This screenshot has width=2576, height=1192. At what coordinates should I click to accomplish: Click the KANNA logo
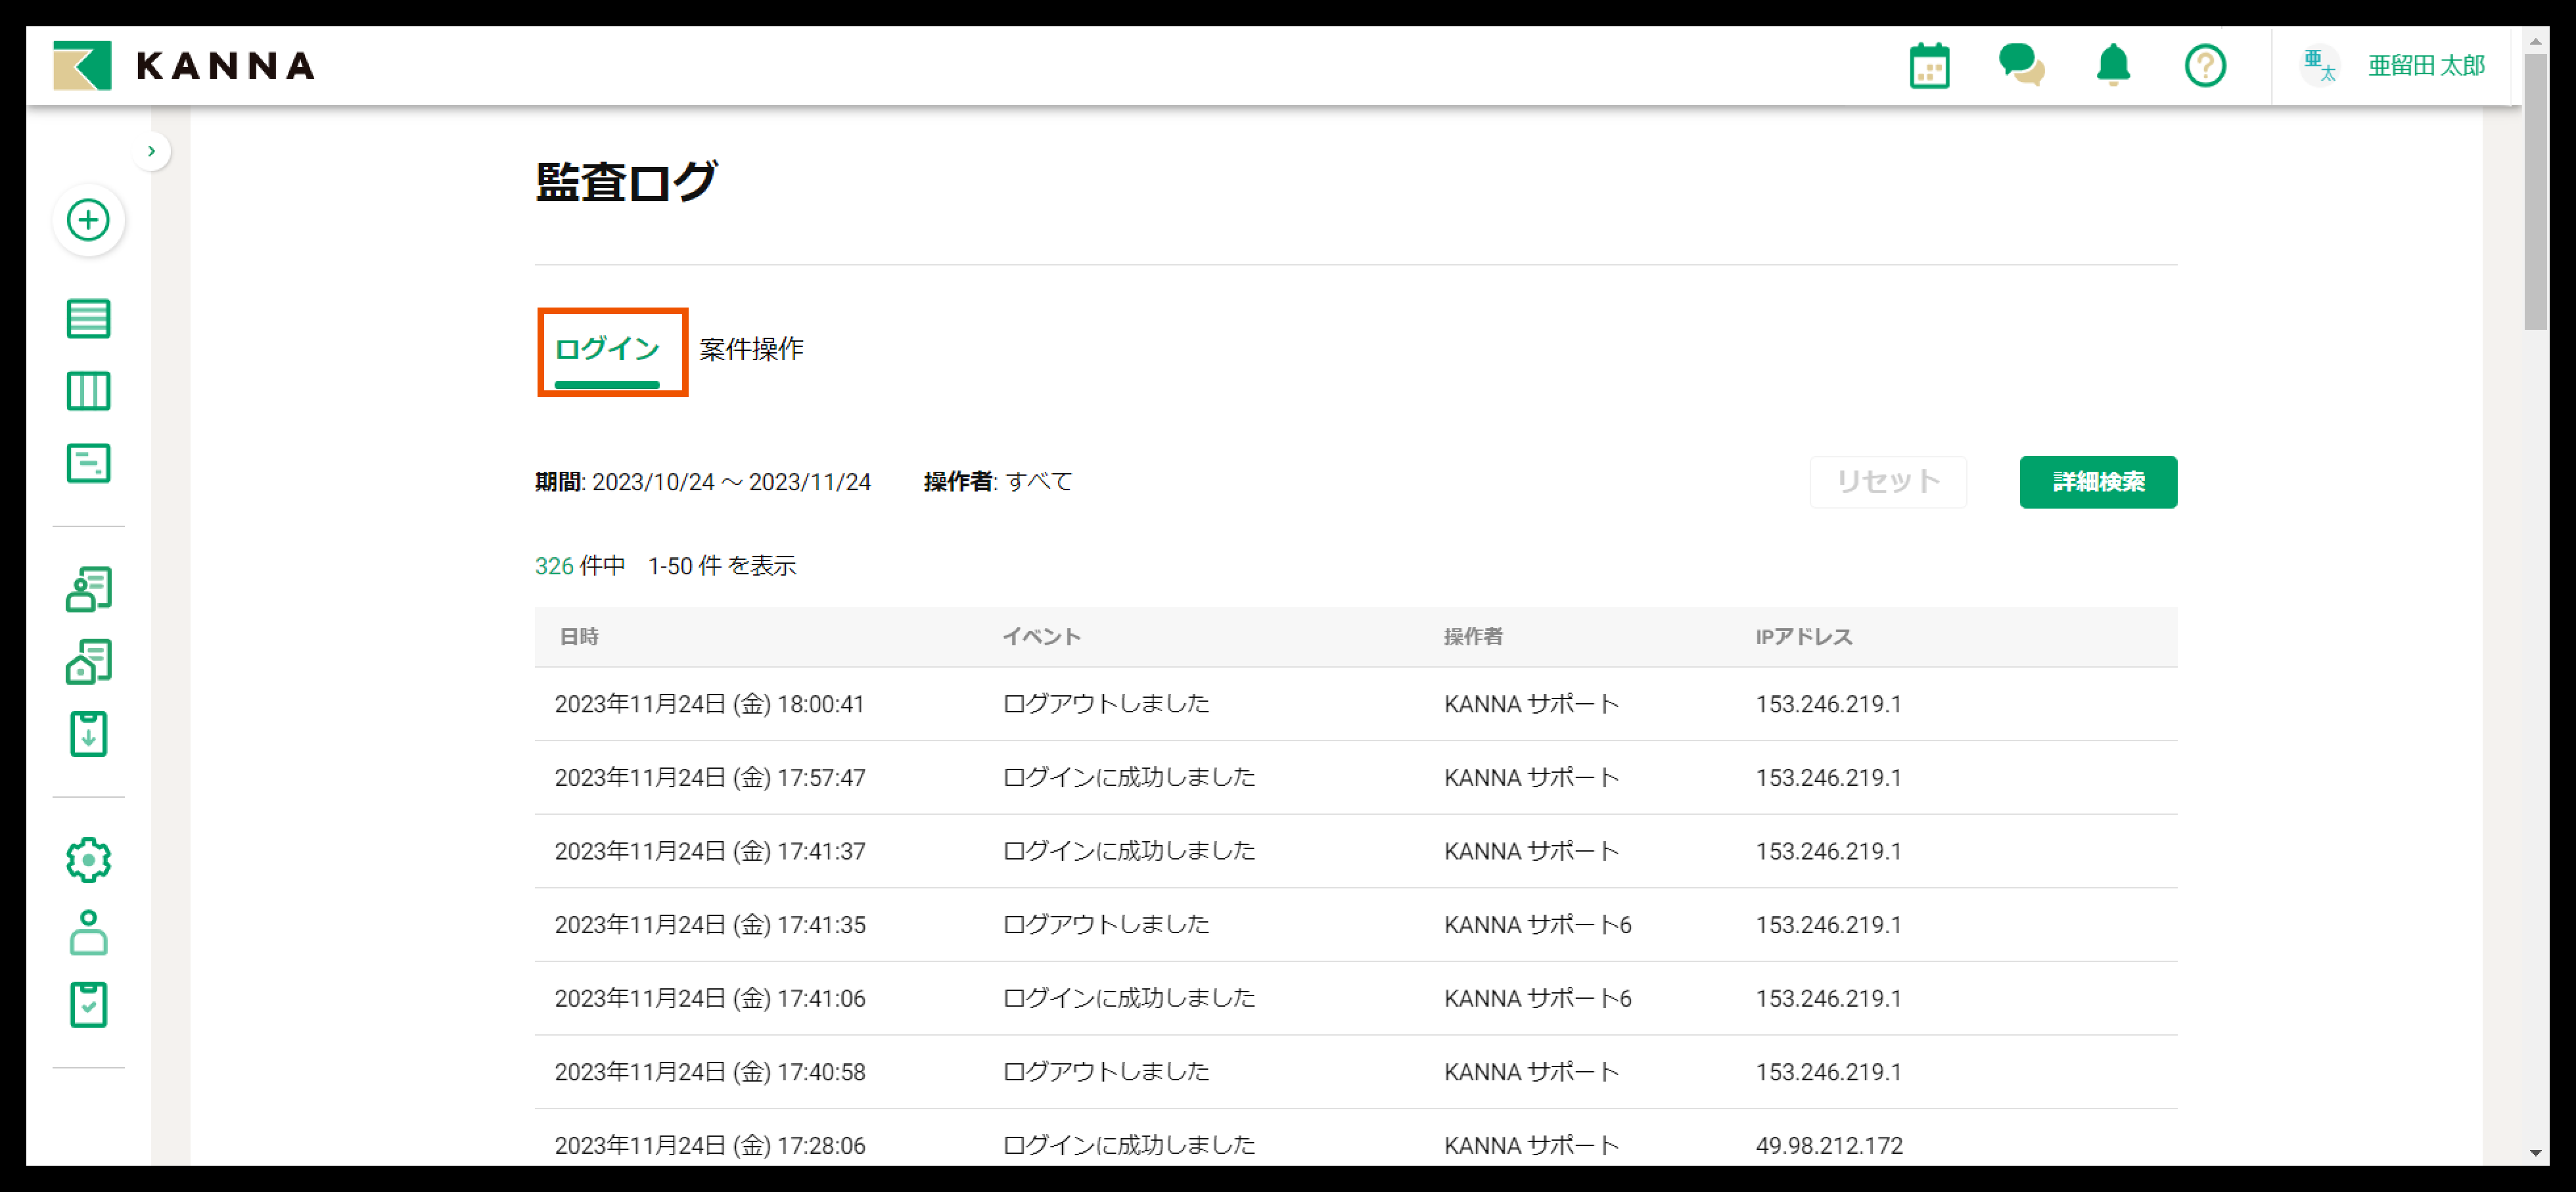184,65
